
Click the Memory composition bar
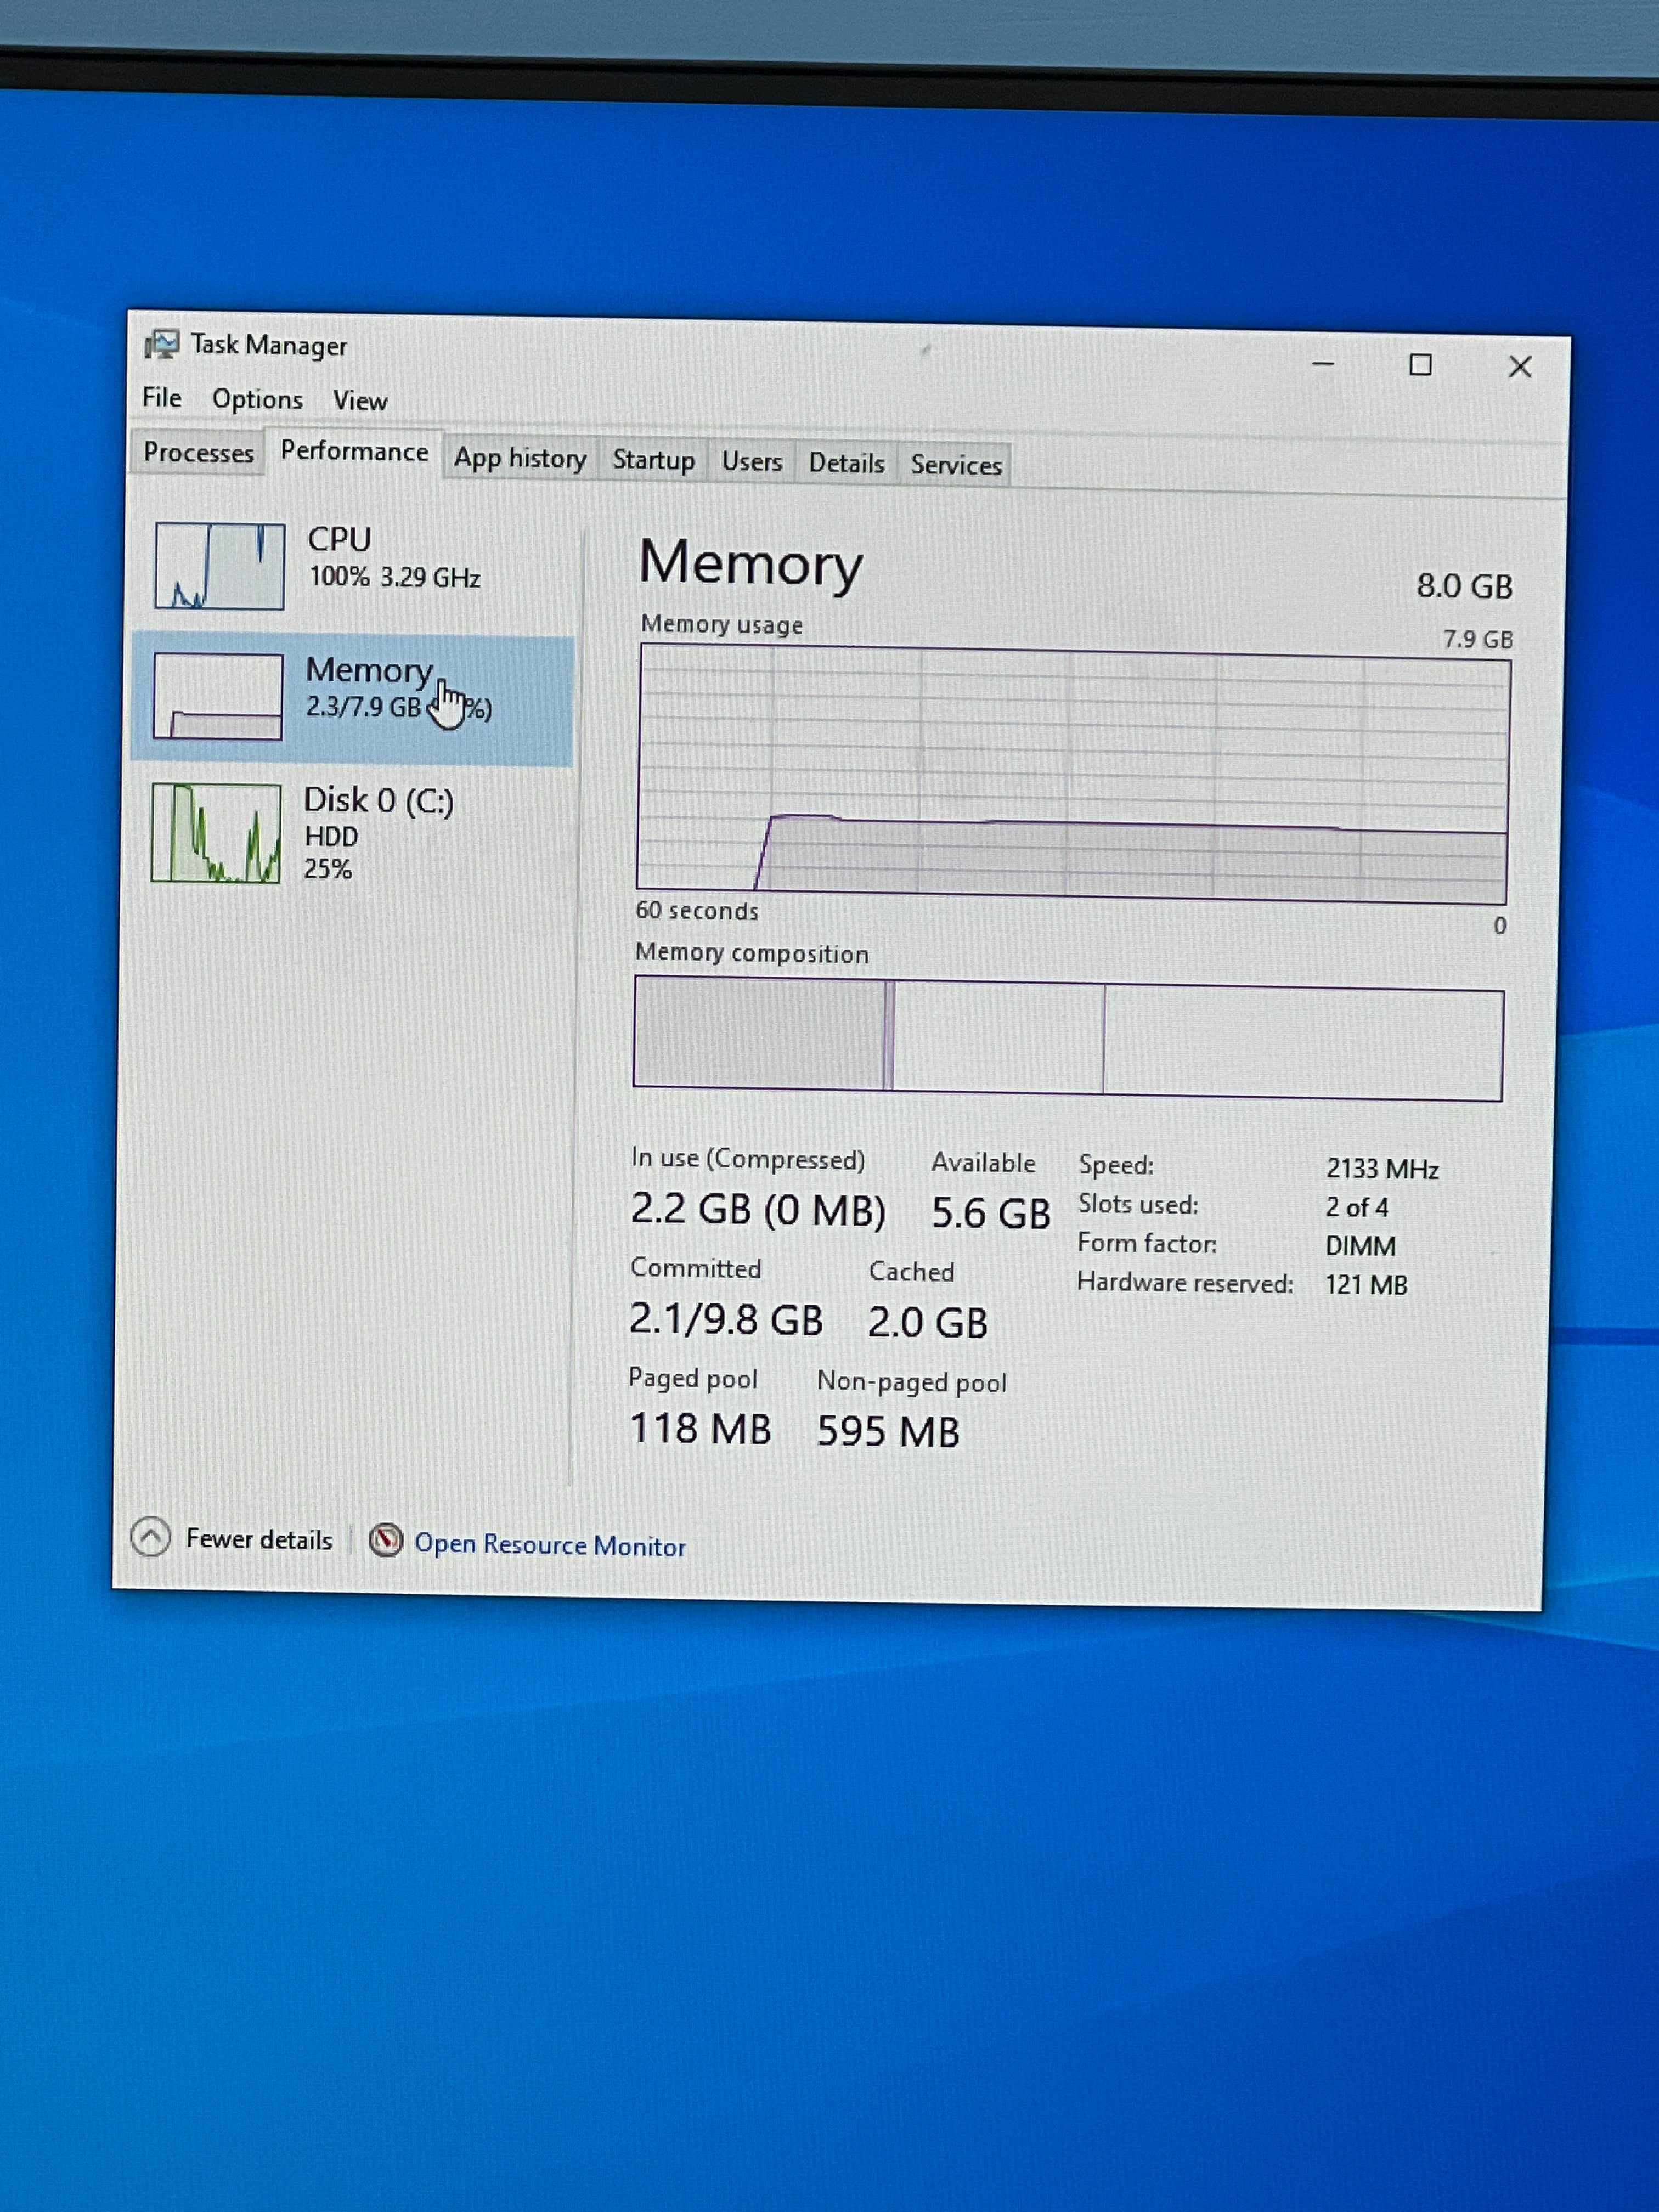pos(1068,1038)
